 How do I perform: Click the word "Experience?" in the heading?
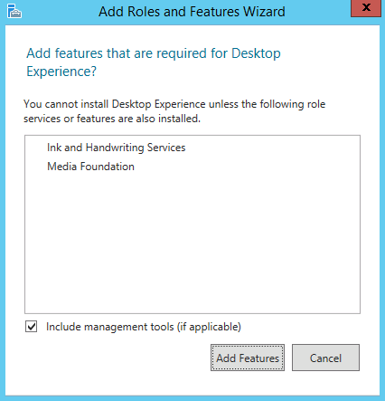[61, 72]
